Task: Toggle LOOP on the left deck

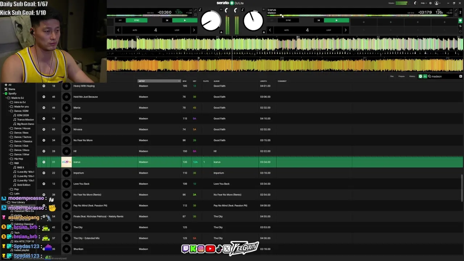Action: (x=177, y=30)
